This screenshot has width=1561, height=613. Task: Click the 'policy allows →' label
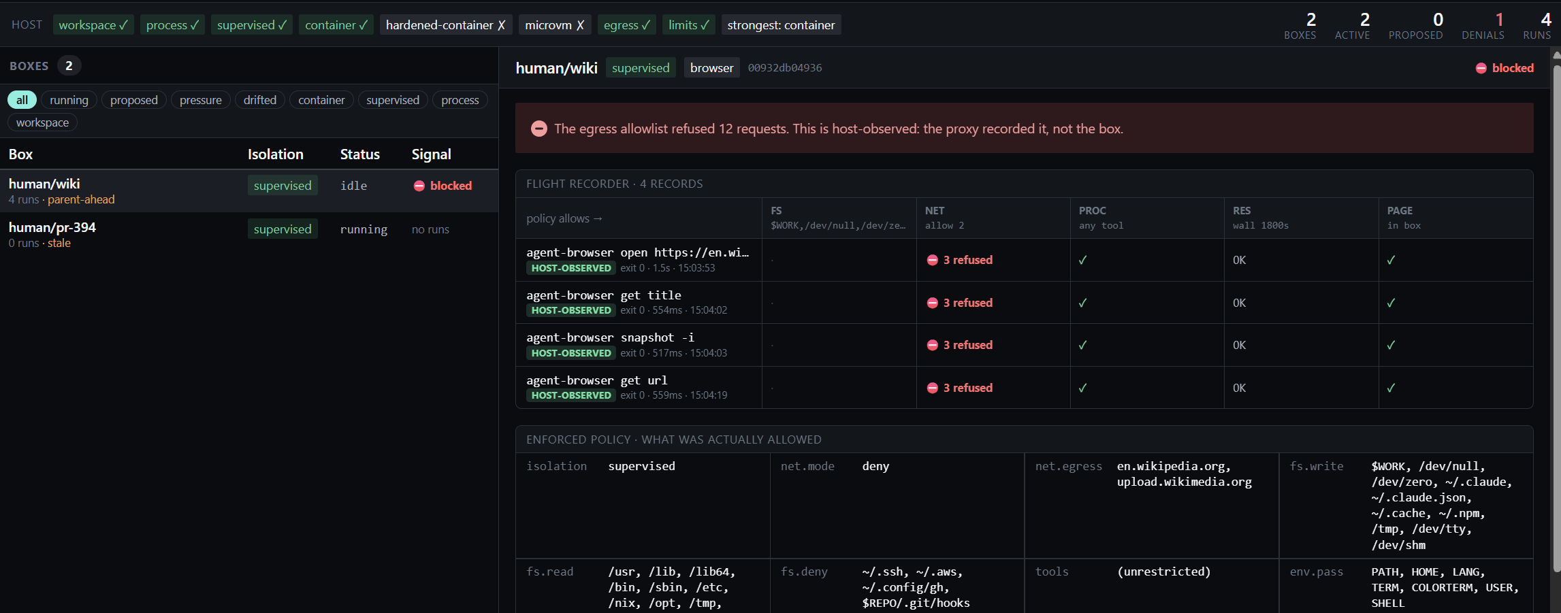(564, 218)
